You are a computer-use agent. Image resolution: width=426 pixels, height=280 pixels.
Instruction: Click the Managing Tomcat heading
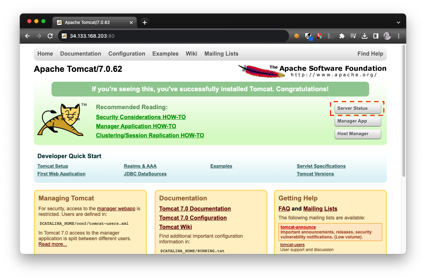[x=66, y=198]
